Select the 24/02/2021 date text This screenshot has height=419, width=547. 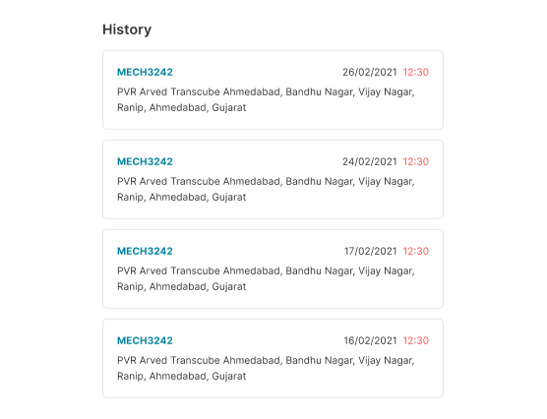(370, 161)
